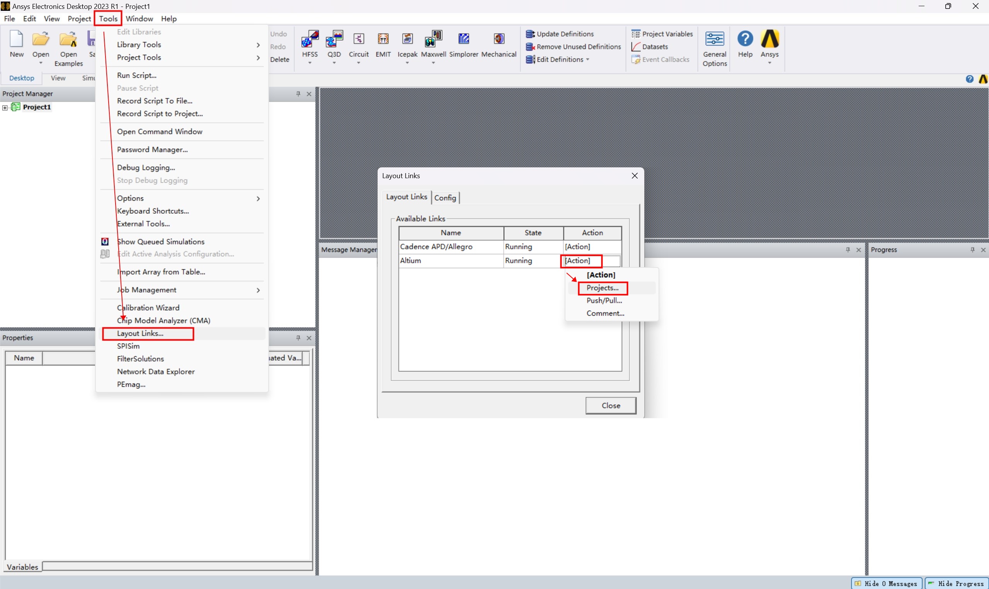Toggle Hide Progress in status bar
The image size is (989, 589).
pos(956,584)
